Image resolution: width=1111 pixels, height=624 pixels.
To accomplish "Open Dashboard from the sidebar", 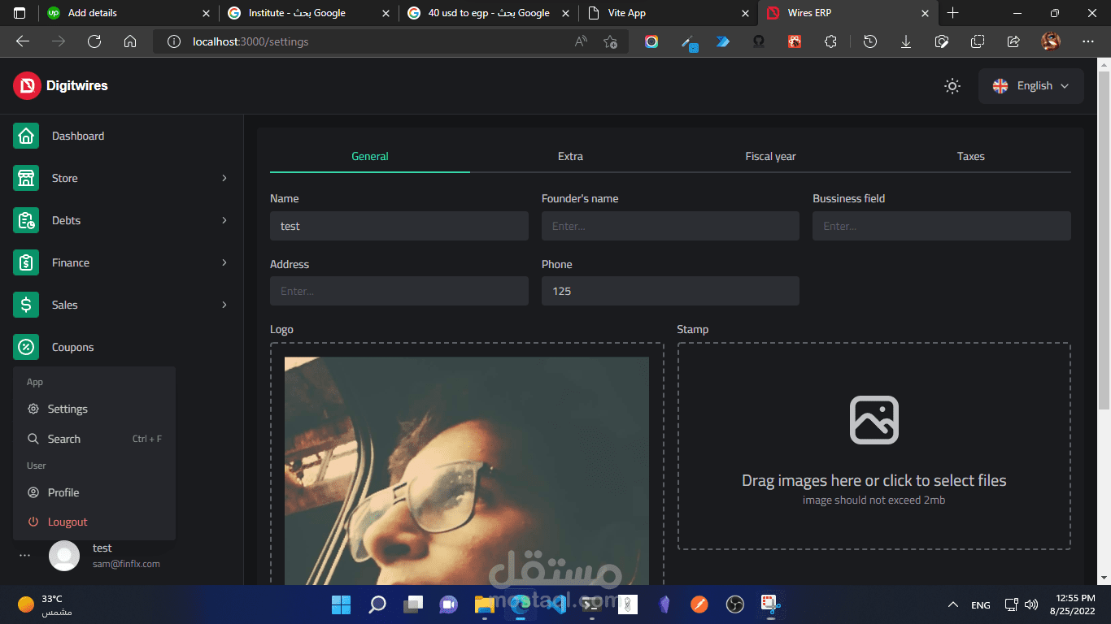I will [x=78, y=136].
